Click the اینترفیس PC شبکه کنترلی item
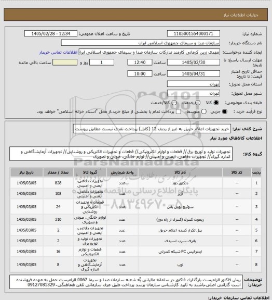Screen dimensions: 272x300 tap(180, 252)
